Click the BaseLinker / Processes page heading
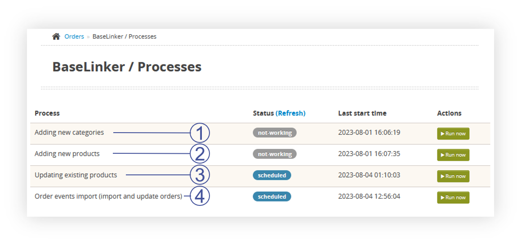Image resolution: width=526 pixels, height=245 pixels. [x=127, y=67]
